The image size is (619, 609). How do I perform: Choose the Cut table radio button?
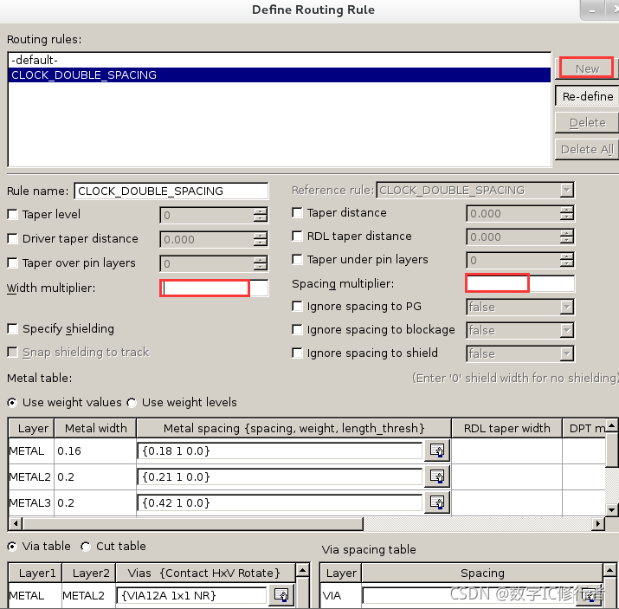coord(86,547)
